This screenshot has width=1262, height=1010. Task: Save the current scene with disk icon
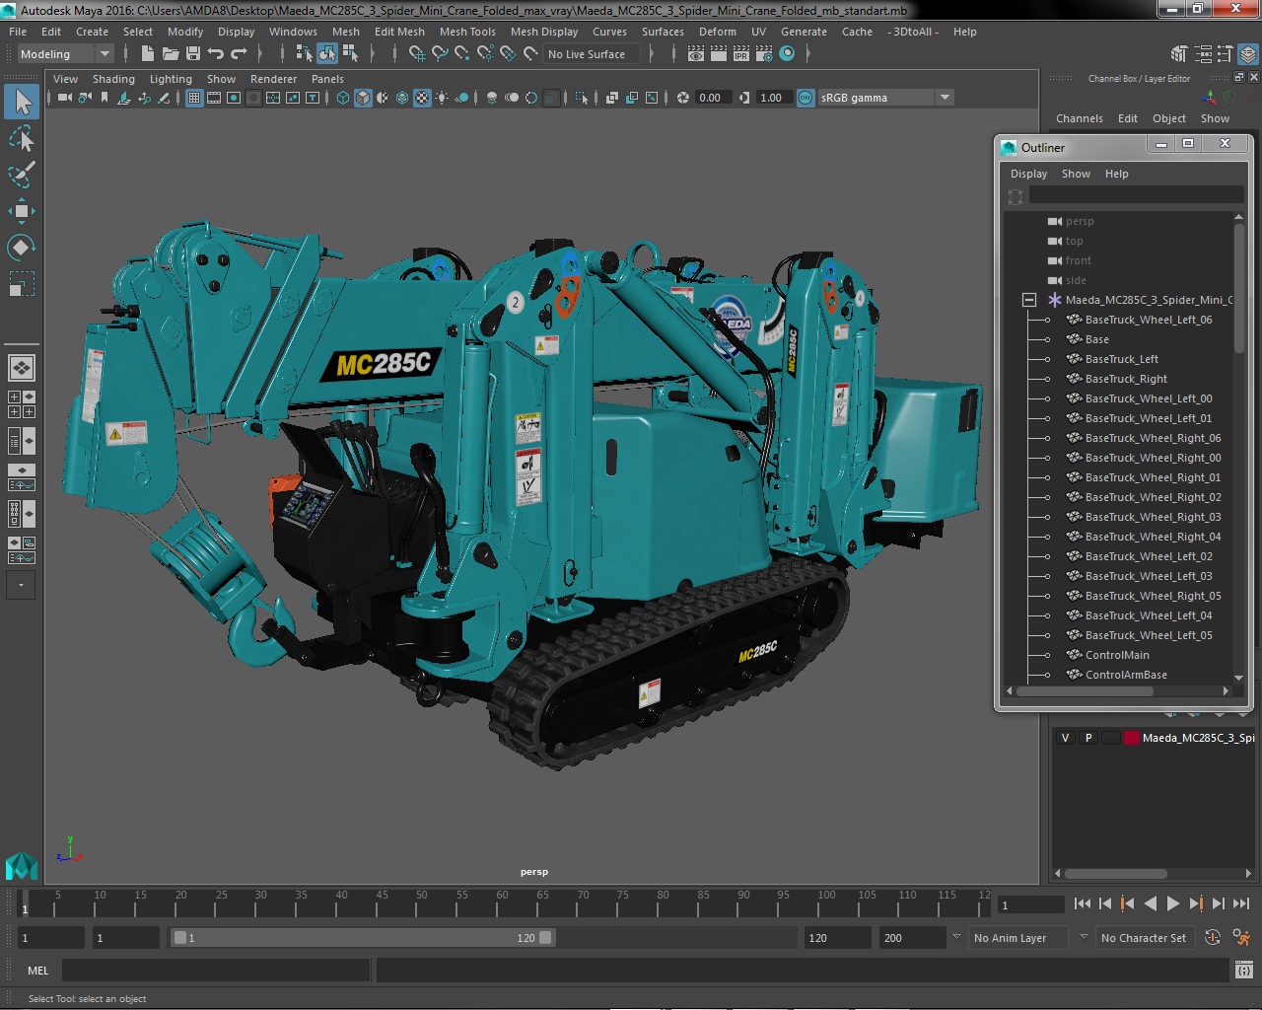coord(193,54)
